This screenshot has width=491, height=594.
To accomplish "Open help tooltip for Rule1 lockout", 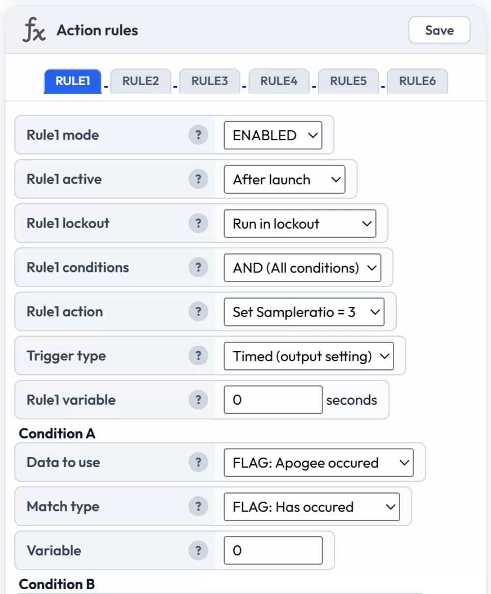I will 198,223.
